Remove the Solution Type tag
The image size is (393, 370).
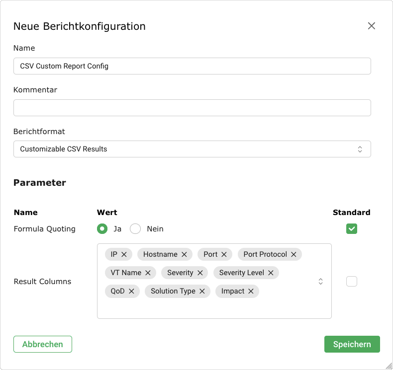click(x=202, y=291)
